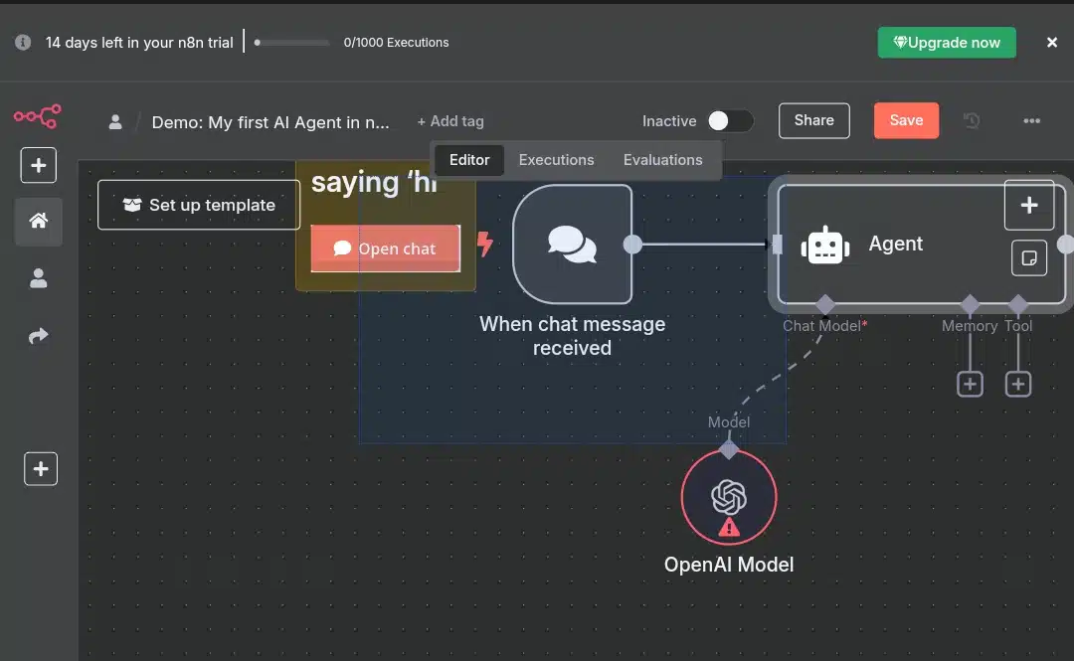Image resolution: width=1074 pixels, height=661 pixels.
Task: Toggle the Inactive workflow switch
Action: click(730, 121)
